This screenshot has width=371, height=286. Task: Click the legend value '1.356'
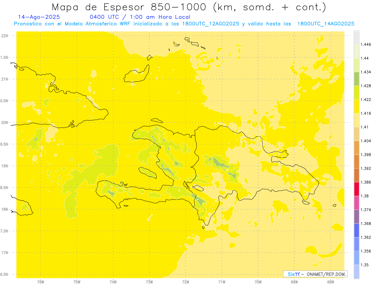(366, 251)
